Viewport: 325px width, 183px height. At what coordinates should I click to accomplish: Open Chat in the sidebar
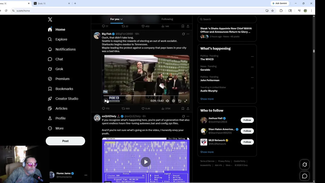[x=55, y=59]
